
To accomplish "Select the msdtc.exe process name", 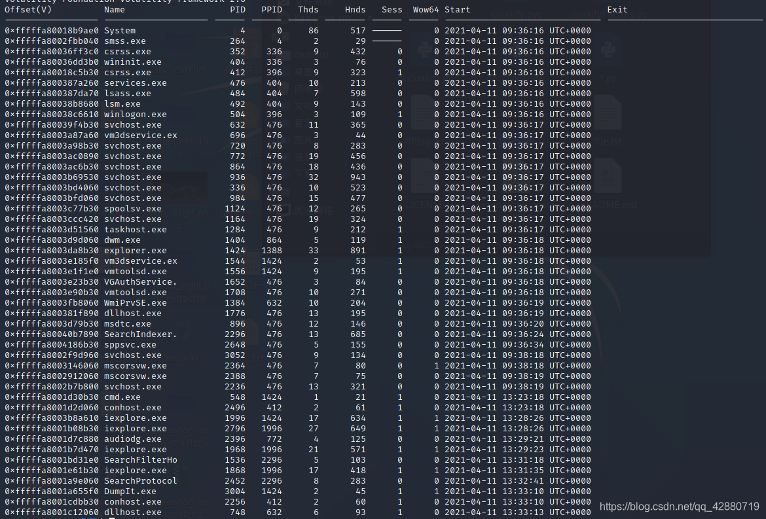I will (128, 324).
